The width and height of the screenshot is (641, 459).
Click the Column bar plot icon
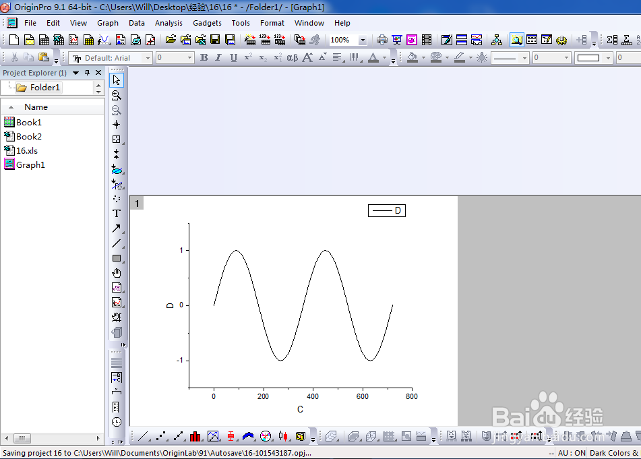pos(195,436)
